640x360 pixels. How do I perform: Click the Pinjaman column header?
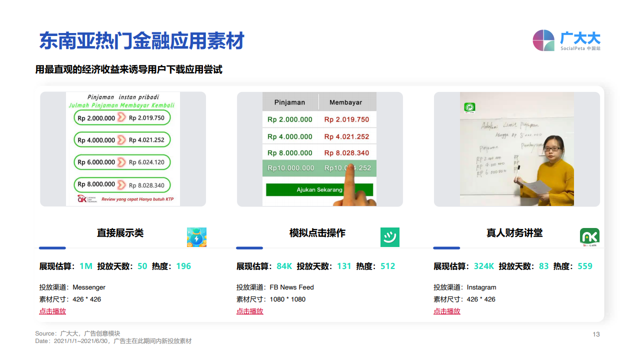click(x=289, y=102)
